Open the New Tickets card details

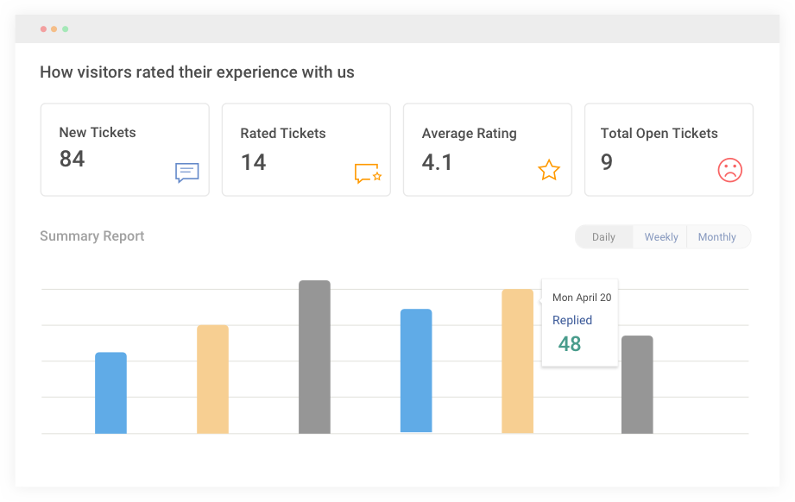tap(124, 148)
